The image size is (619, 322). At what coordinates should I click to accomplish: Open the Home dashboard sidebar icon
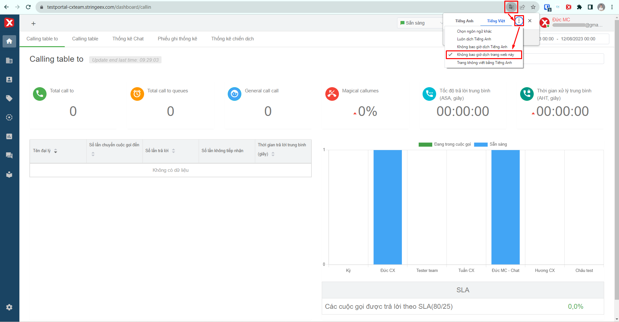click(x=9, y=41)
